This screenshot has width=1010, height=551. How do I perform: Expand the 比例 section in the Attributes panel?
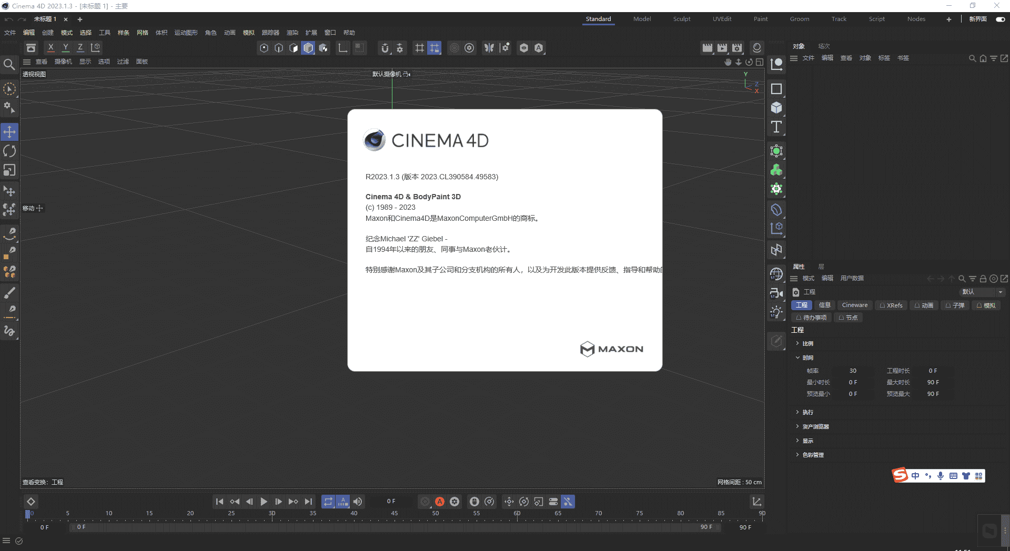[x=808, y=343]
